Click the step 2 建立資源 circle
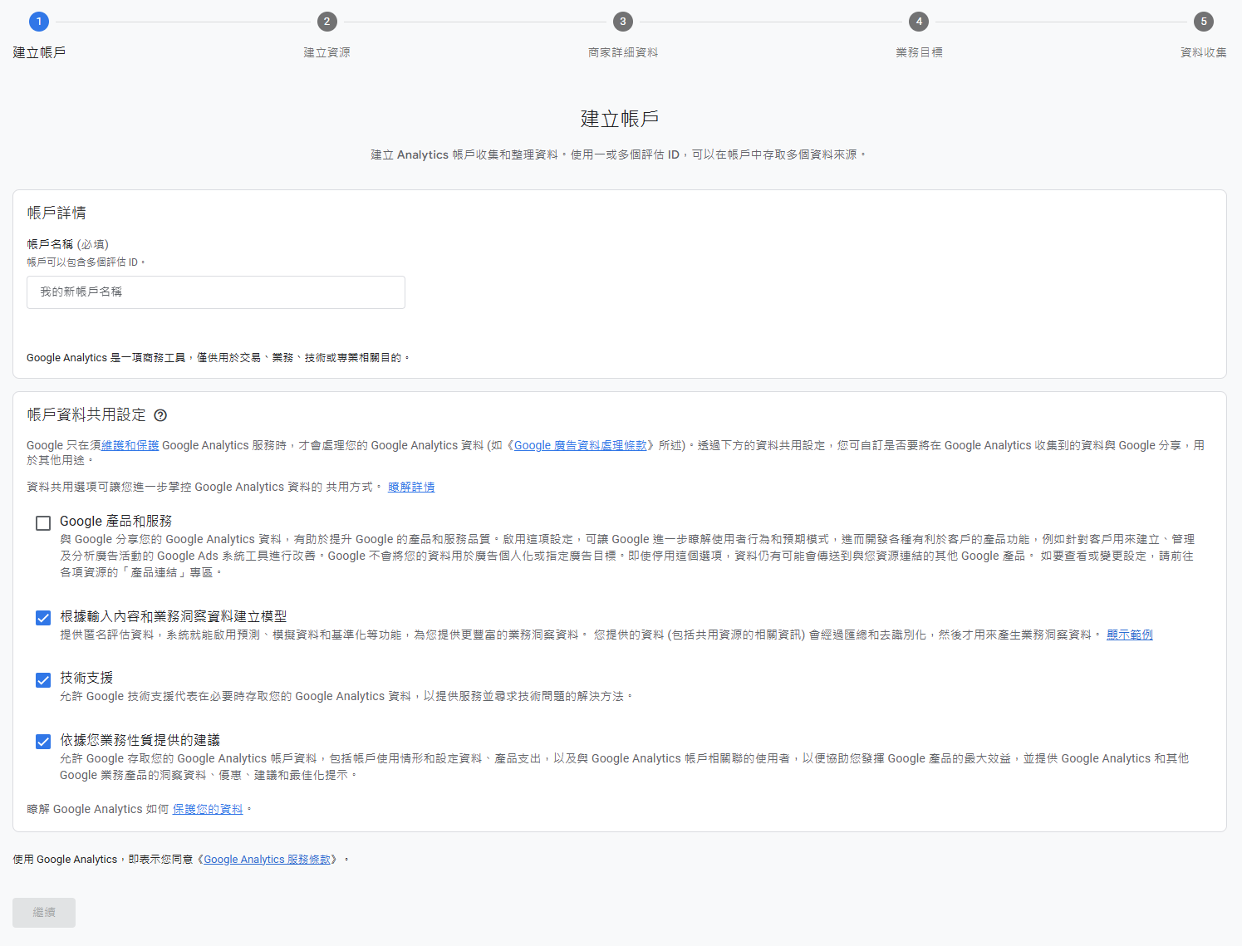 point(326,22)
